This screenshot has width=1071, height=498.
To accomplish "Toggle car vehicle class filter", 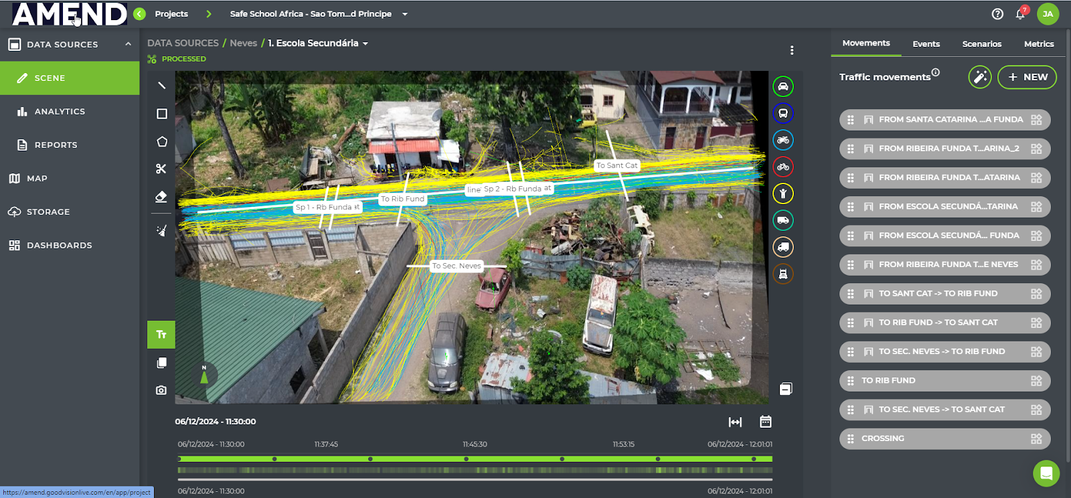I will click(783, 86).
